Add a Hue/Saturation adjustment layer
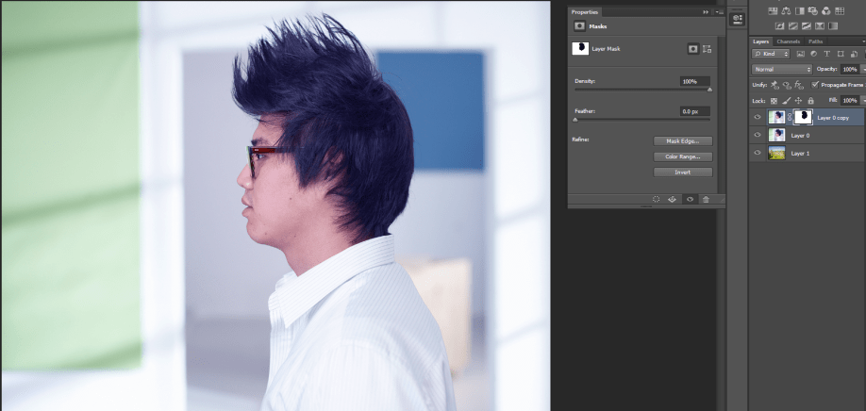This screenshot has width=866, height=411. click(772, 10)
